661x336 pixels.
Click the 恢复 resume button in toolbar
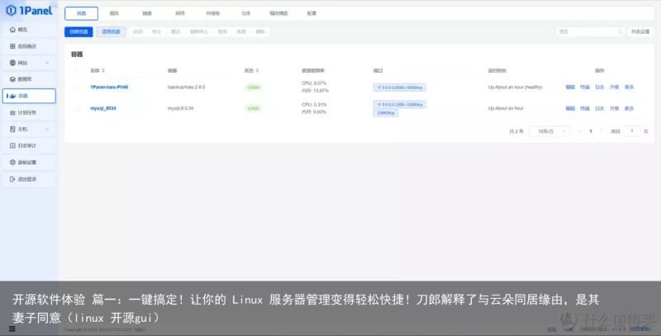[x=241, y=31]
